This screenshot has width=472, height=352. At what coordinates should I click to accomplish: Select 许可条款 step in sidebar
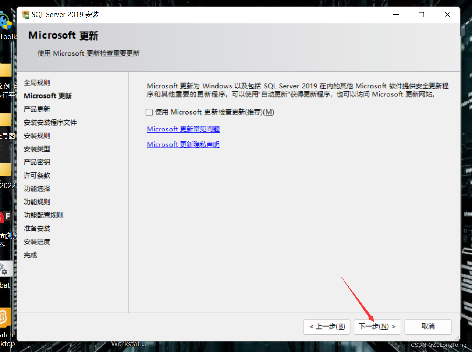pyautogui.click(x=37, y=175)
